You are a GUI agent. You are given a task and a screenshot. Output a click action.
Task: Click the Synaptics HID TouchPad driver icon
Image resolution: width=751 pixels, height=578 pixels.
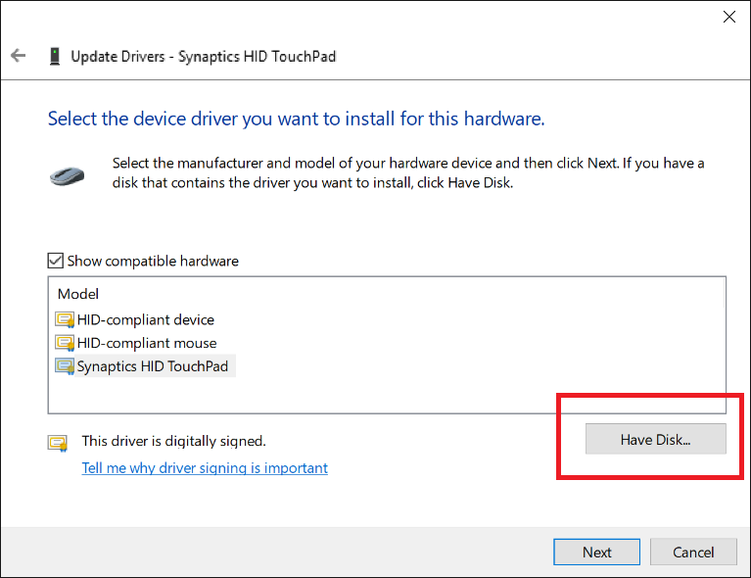pos(66,366)
